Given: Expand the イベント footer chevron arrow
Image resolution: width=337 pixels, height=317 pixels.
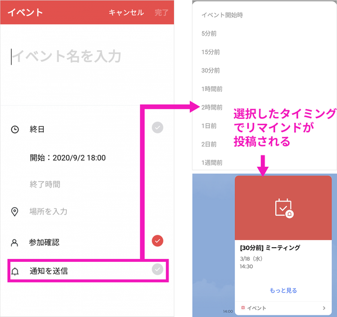Looking at the screenshot, I should 324,308.
